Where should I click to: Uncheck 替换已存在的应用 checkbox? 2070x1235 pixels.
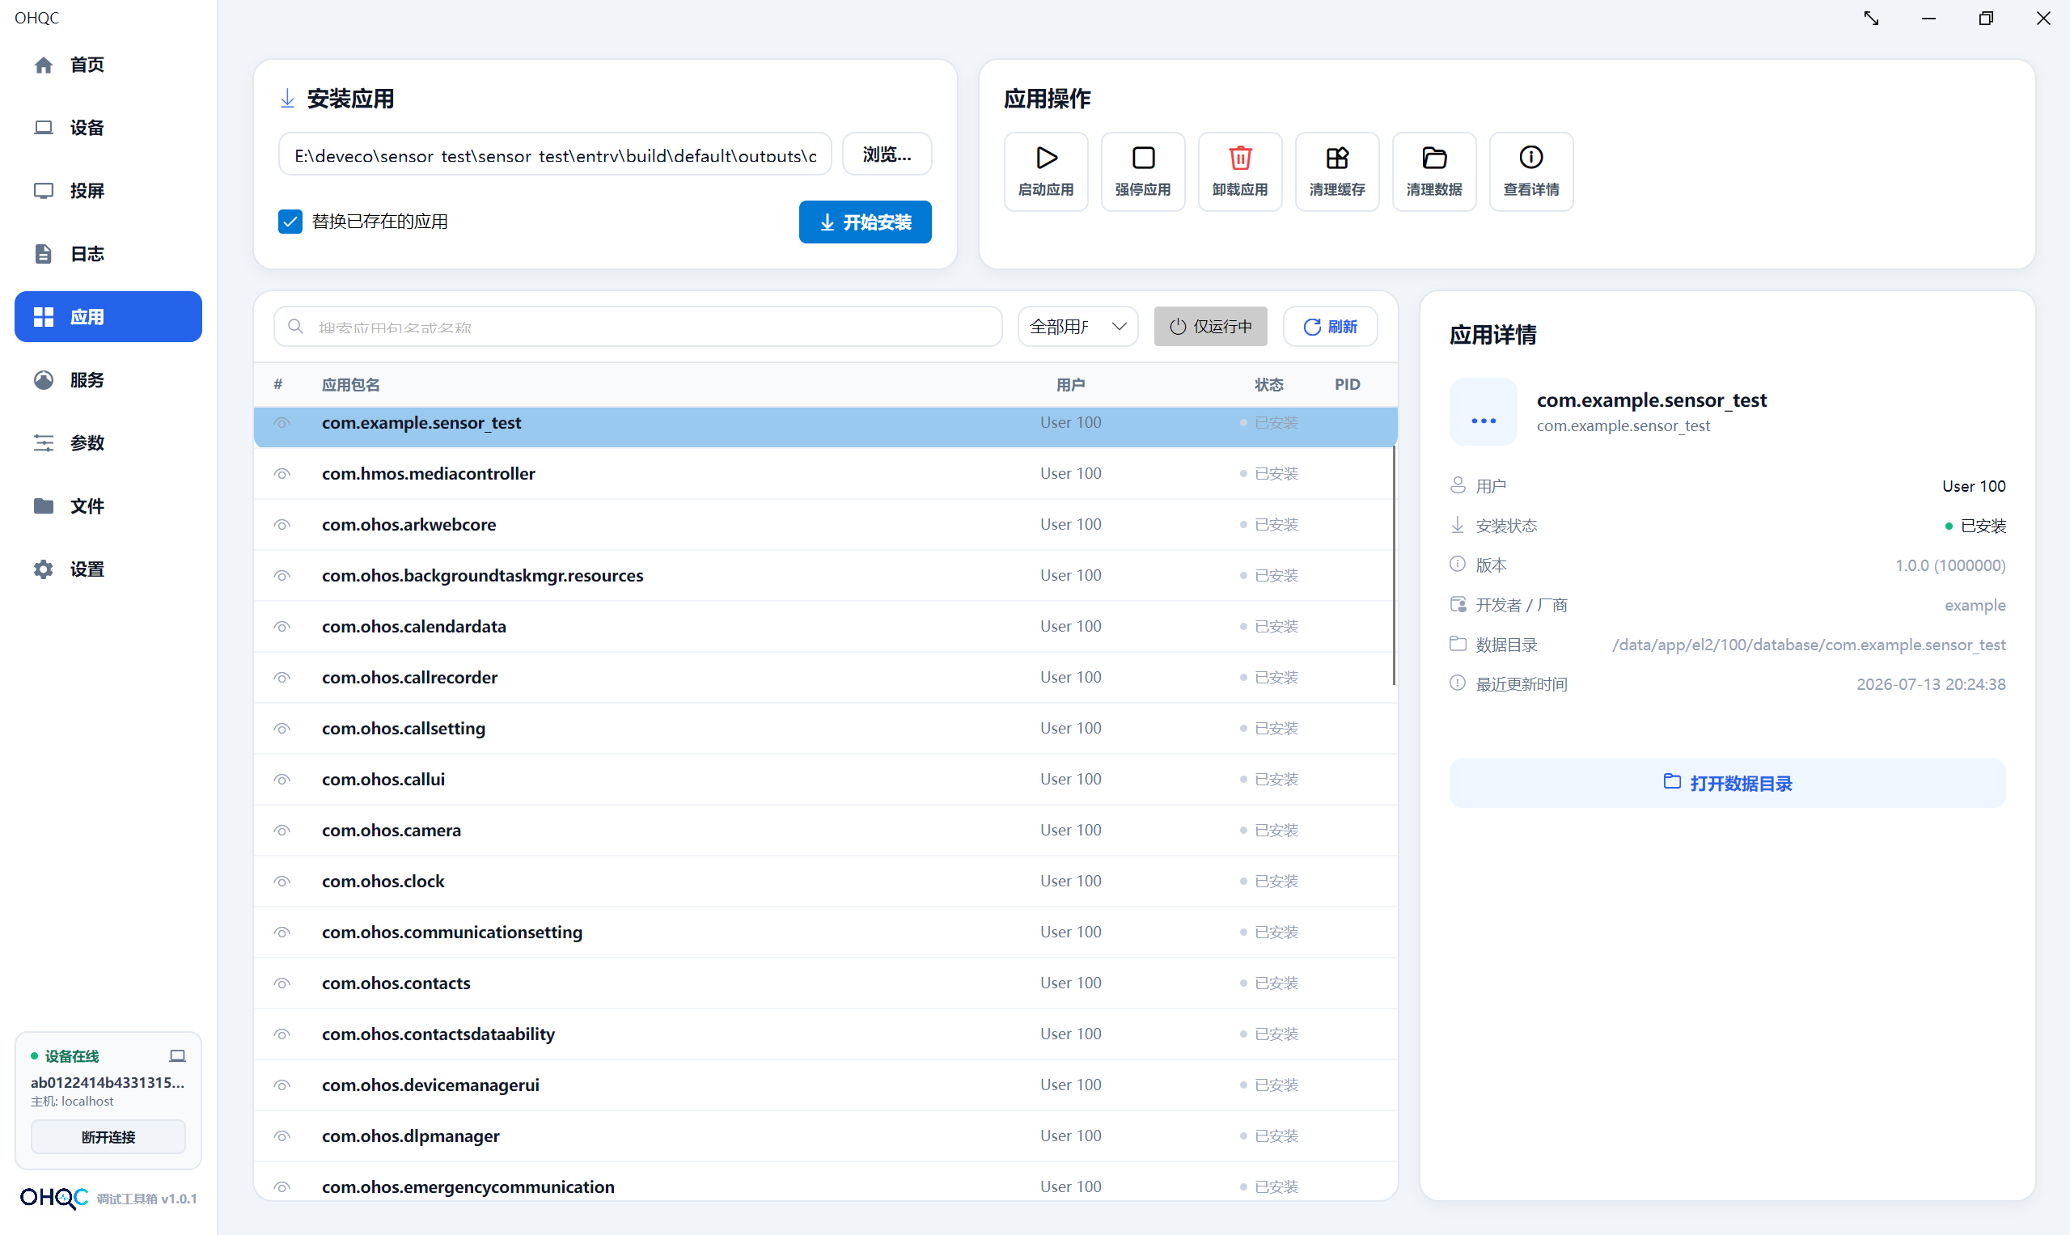click(290, 222)
